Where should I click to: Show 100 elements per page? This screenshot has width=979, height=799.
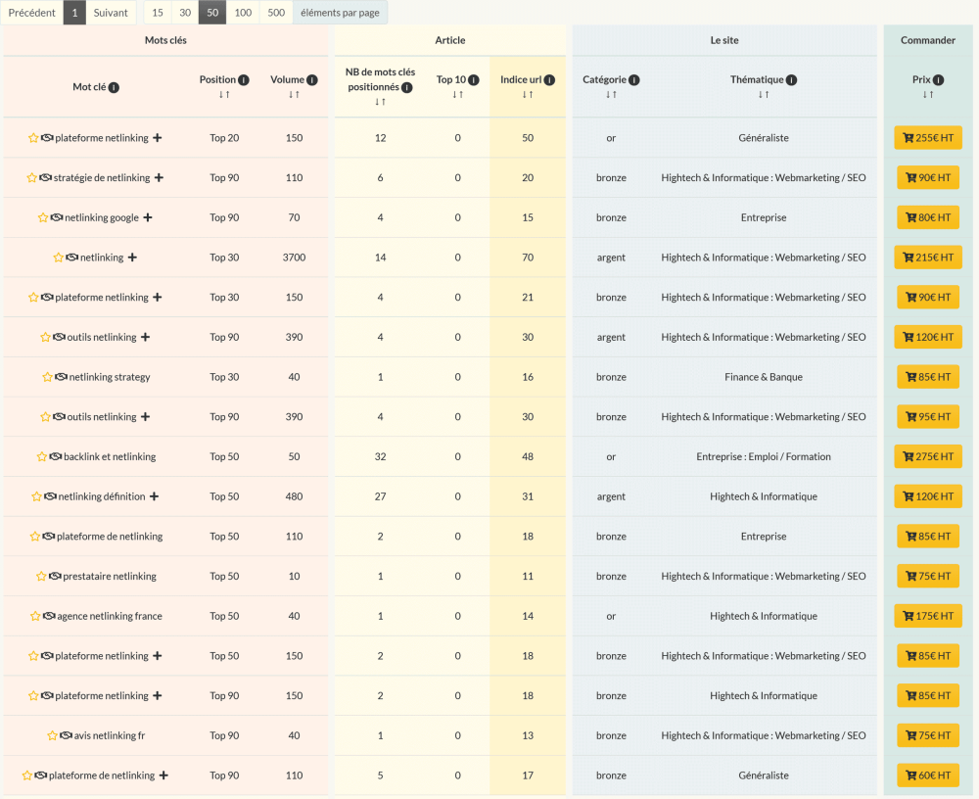click(243, 13)
